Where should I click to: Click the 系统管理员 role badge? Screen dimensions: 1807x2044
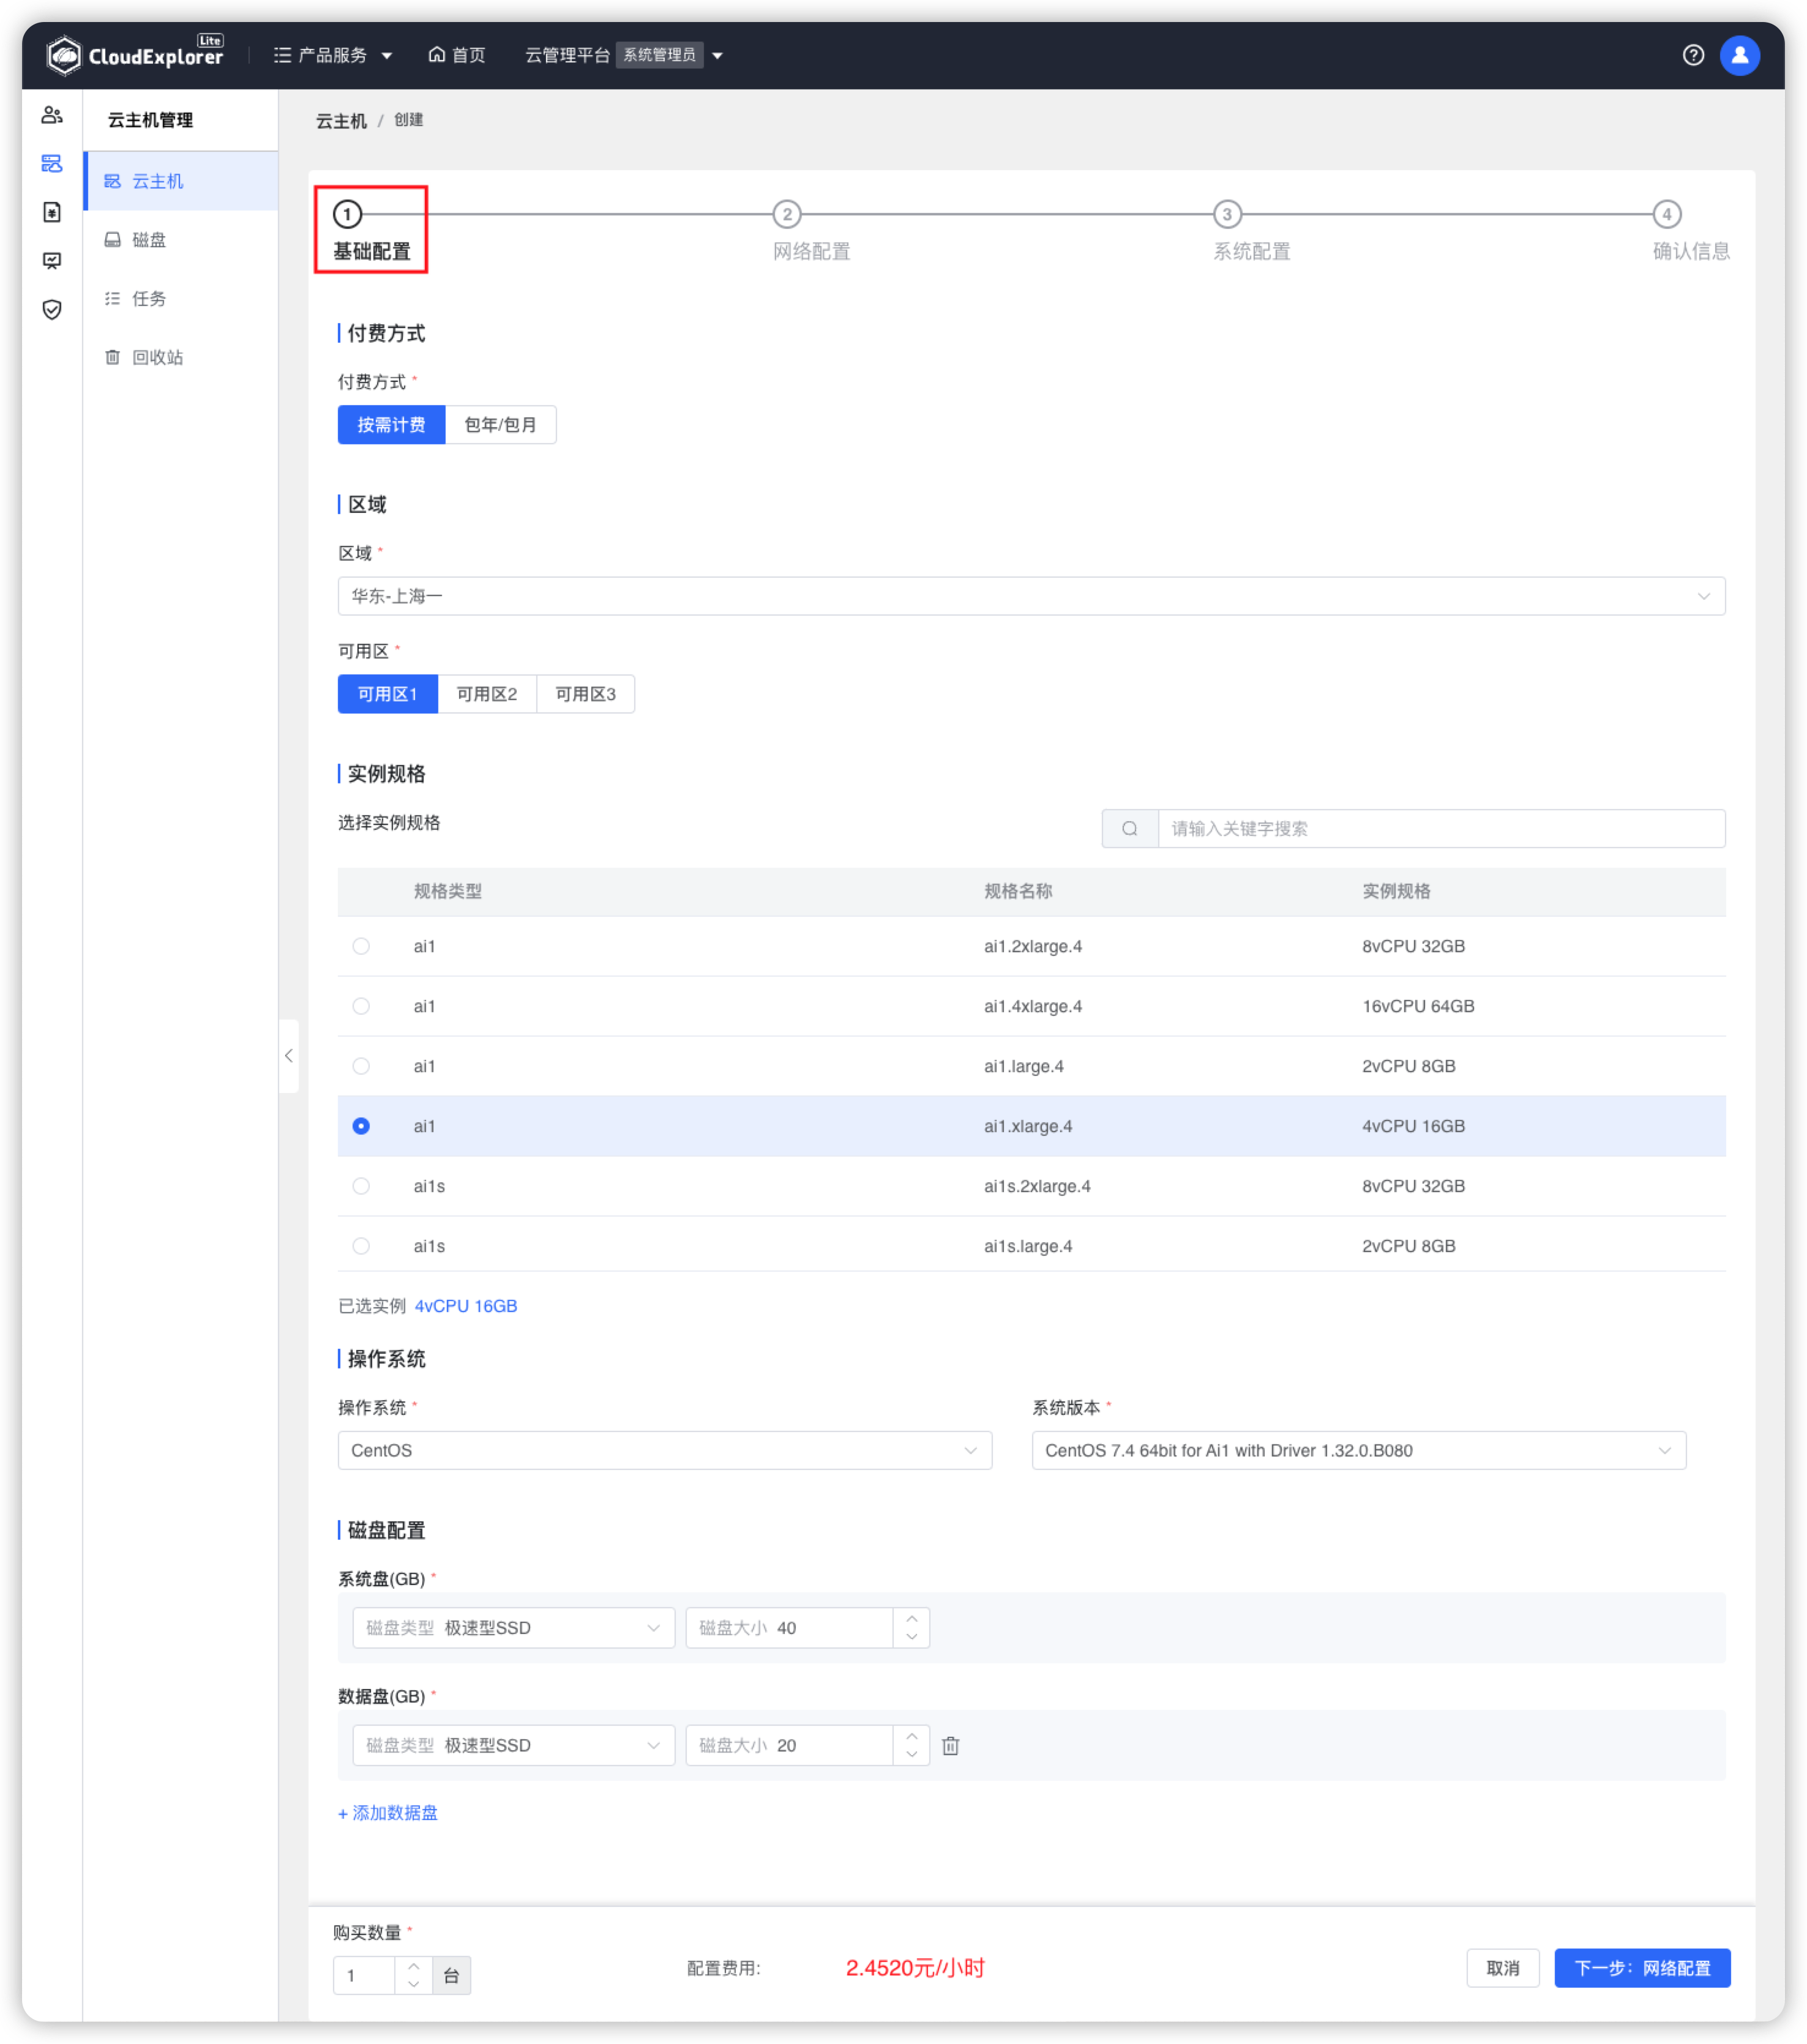point(660,55)
